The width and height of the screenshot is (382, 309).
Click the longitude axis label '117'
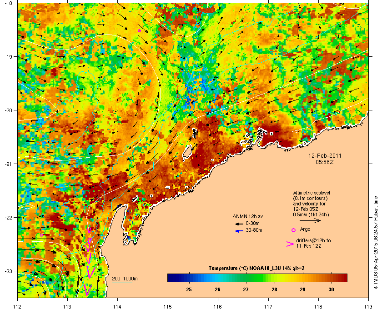pos(268,306)
